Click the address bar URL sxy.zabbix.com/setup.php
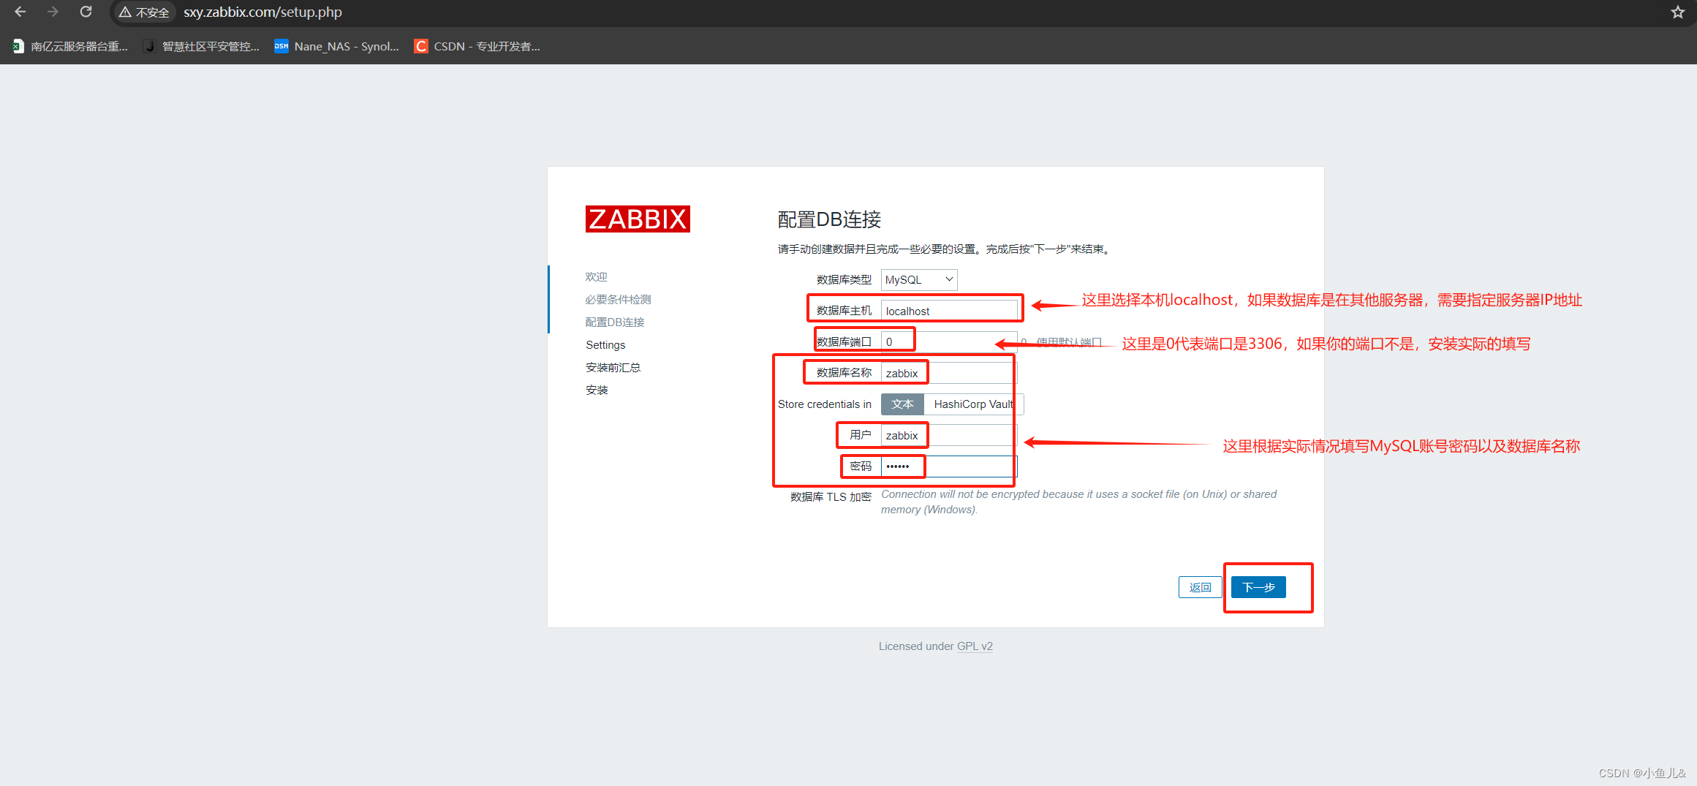This screenshot has height=786, width=1697. point(262,12)
